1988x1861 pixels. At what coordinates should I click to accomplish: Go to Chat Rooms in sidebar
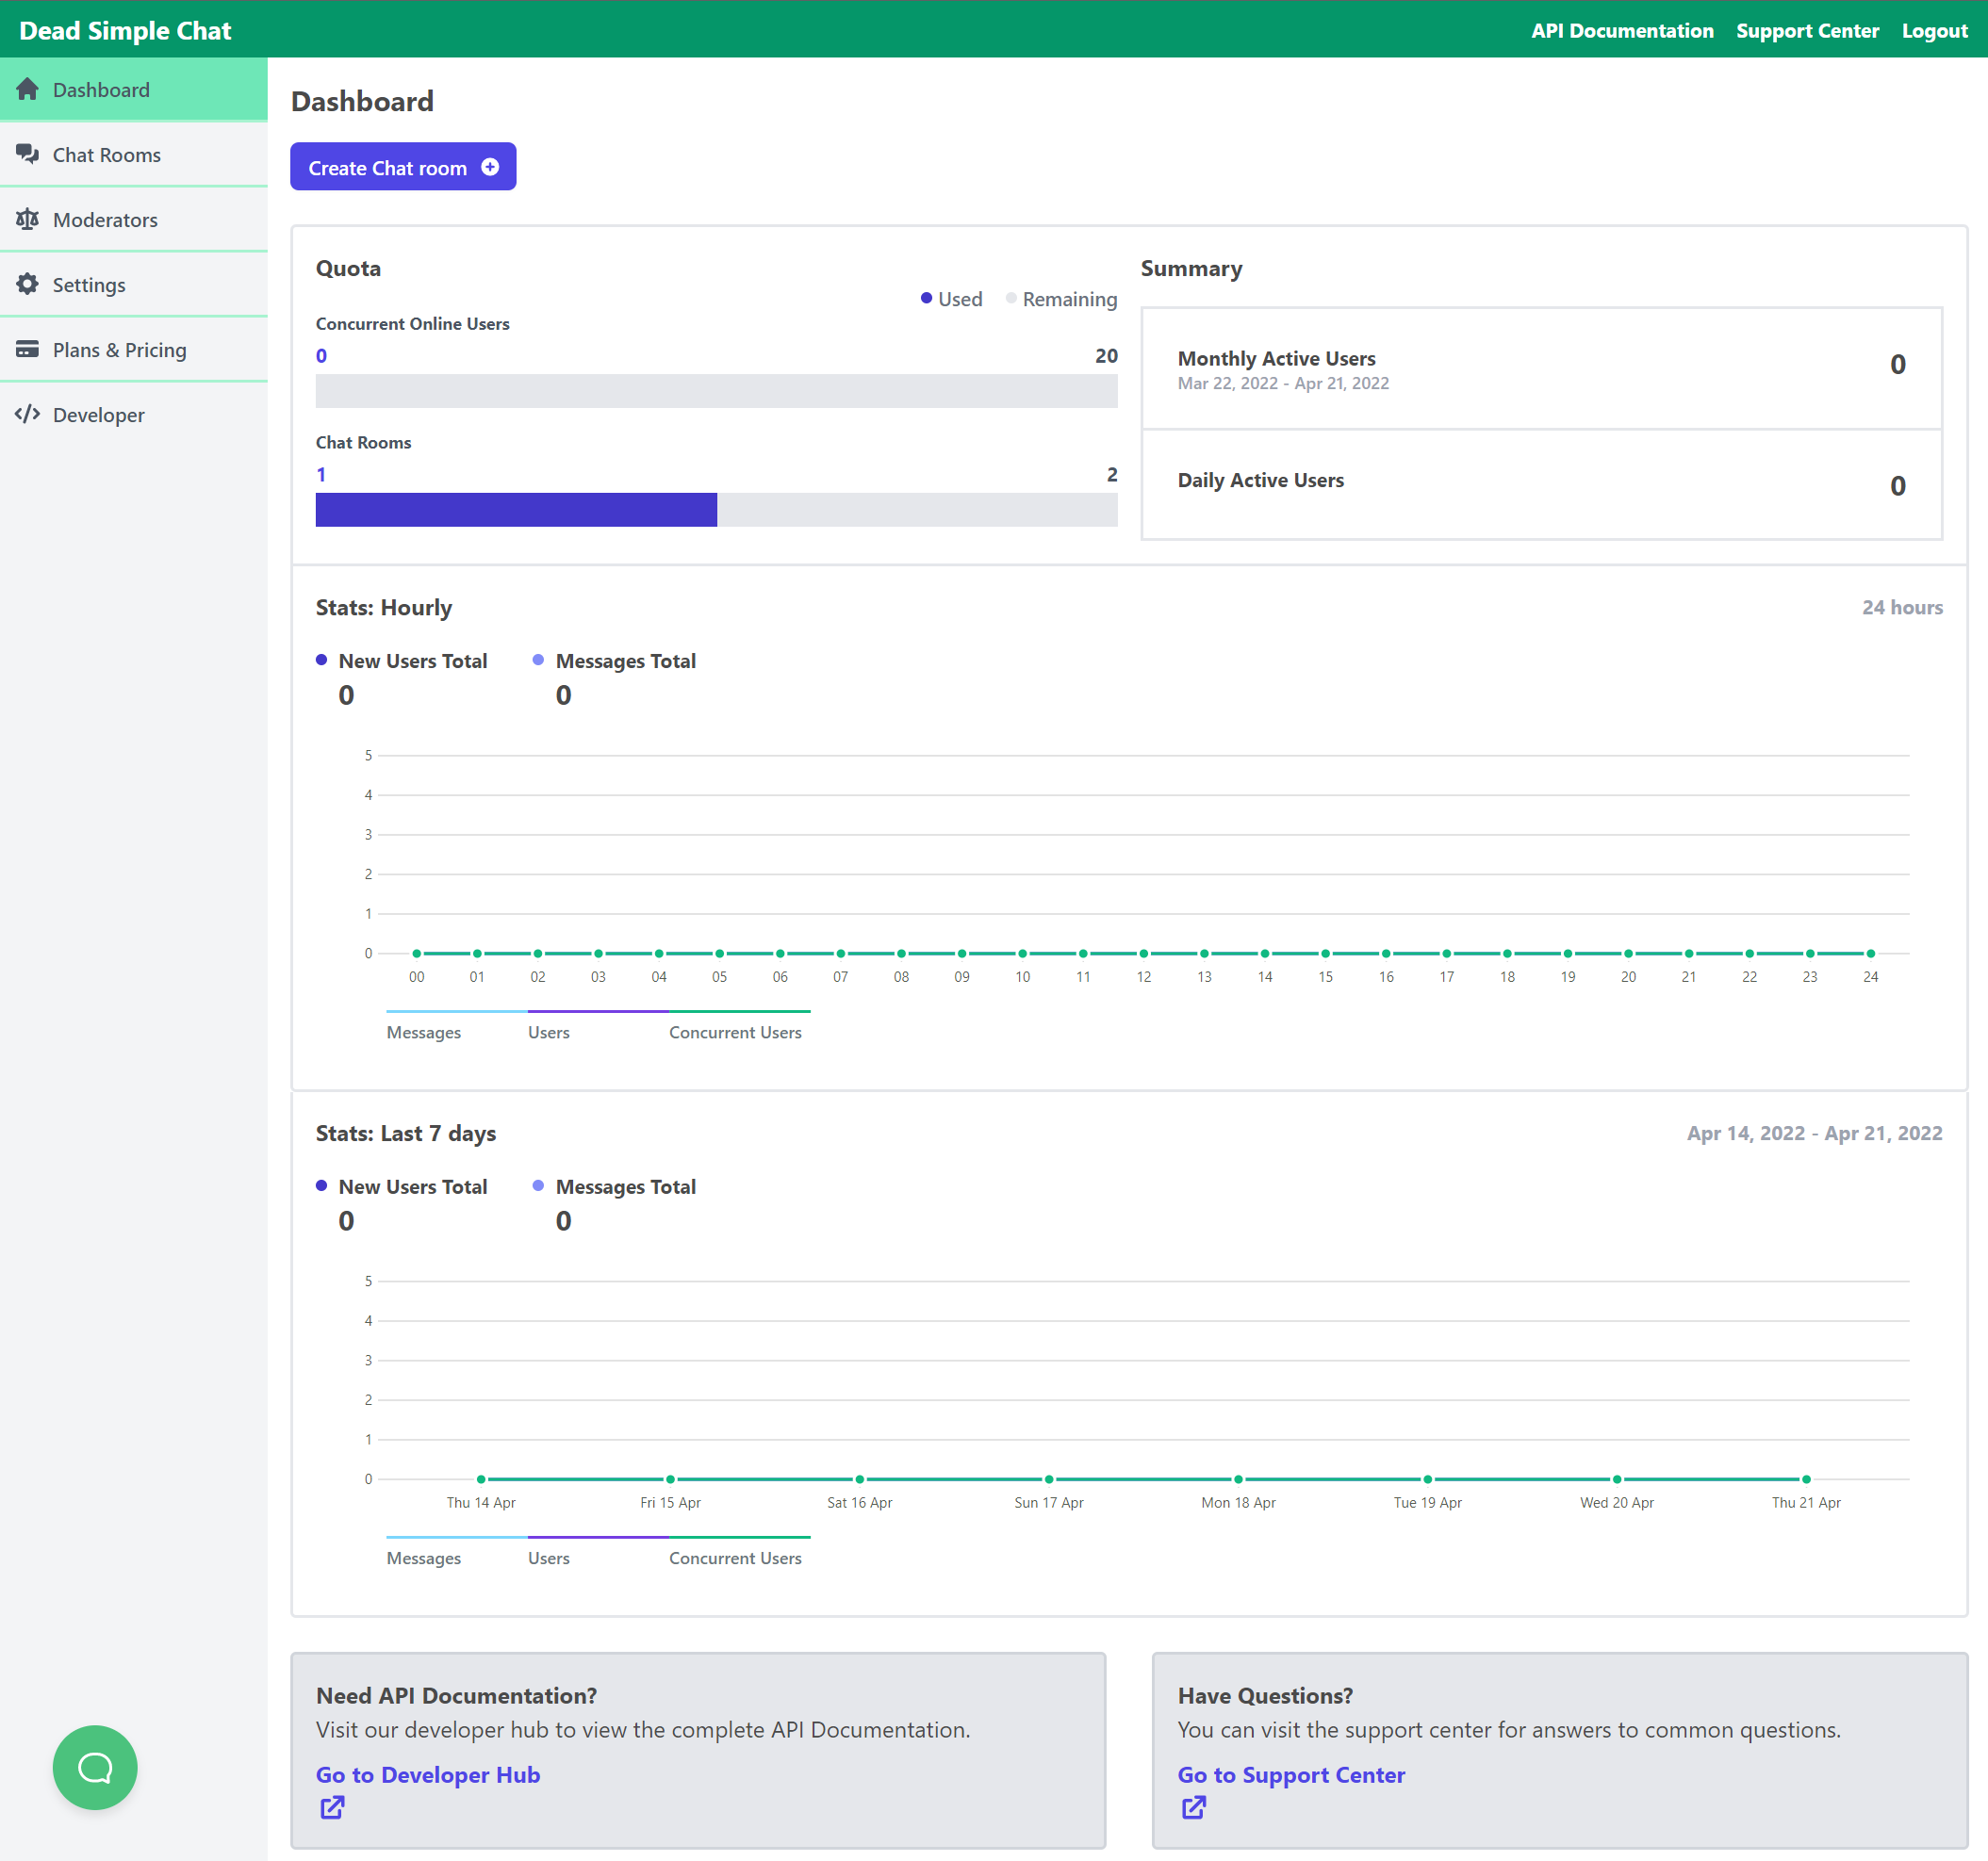click(x=134, y=154)
